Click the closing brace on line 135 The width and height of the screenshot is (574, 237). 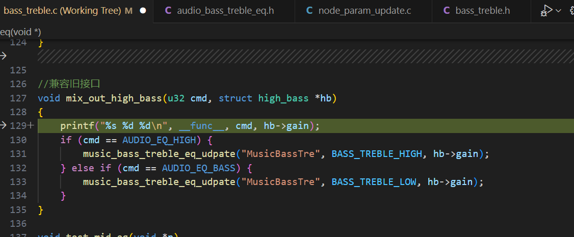(x=41, y=210)
